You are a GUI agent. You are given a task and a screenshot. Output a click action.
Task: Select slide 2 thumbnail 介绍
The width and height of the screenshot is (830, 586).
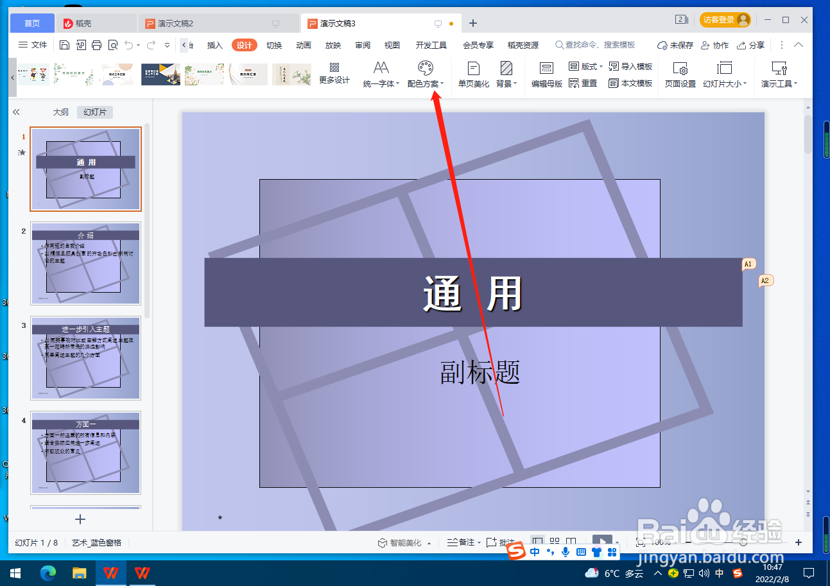point(85,264)
